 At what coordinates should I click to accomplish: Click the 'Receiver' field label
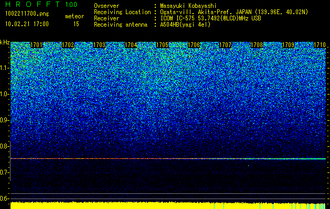click(107, 18)
